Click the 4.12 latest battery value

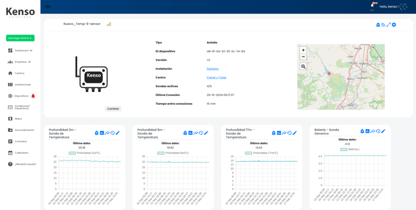348,144
